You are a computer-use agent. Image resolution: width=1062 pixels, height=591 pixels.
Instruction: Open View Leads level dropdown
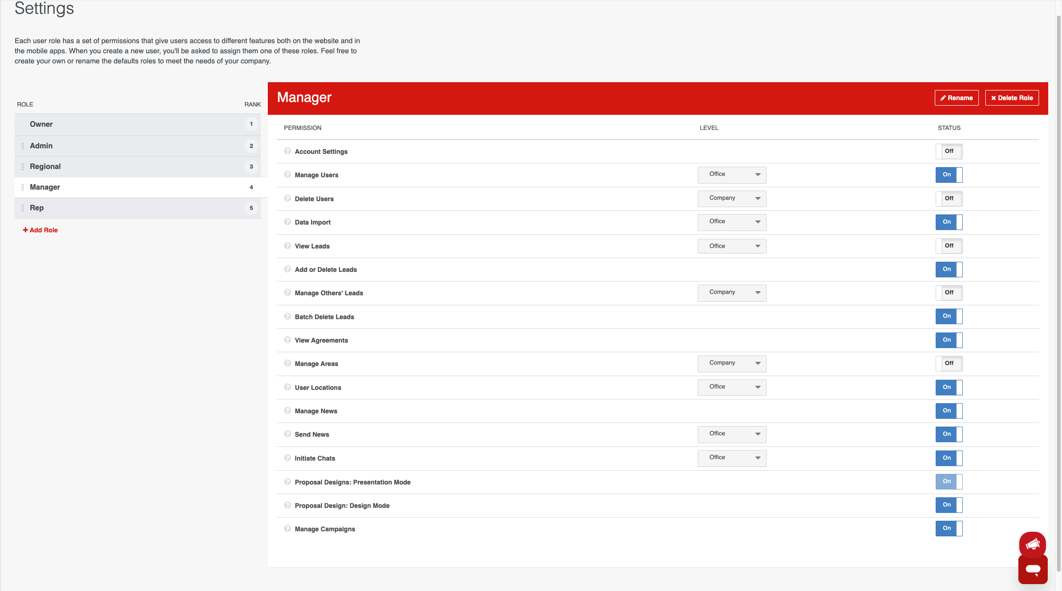732,246
